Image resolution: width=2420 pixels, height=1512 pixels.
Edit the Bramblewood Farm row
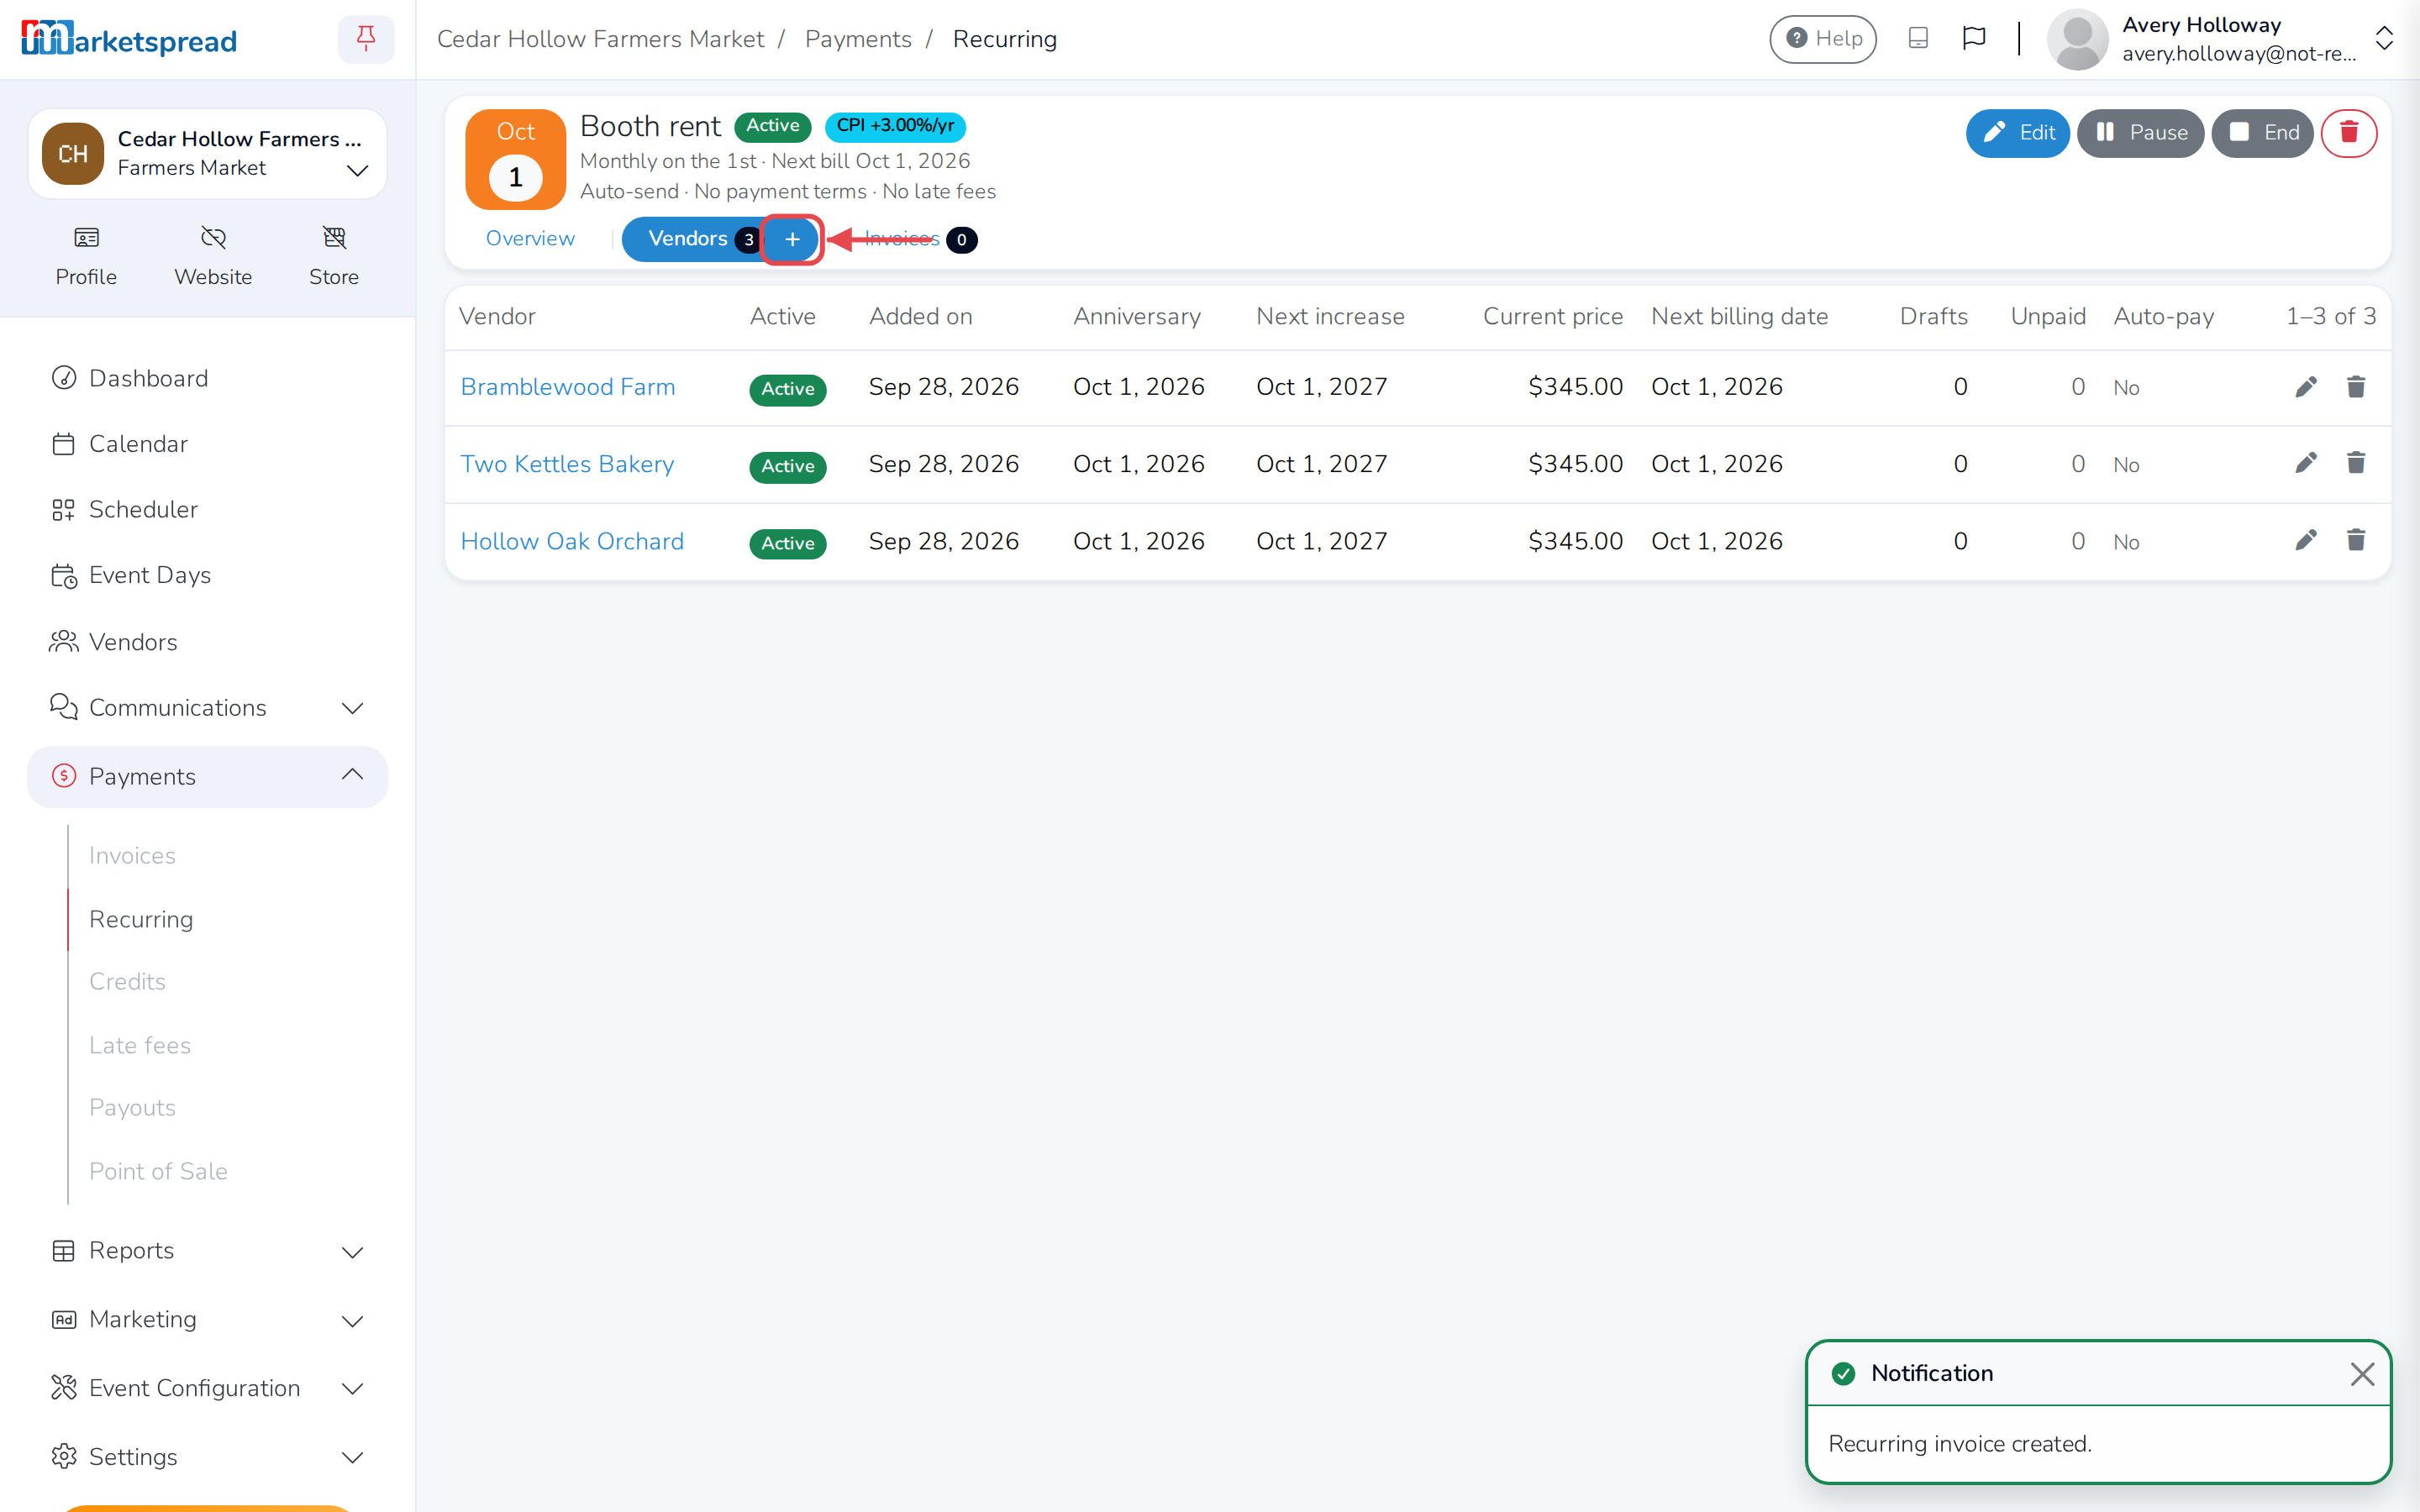[2306, 387]
